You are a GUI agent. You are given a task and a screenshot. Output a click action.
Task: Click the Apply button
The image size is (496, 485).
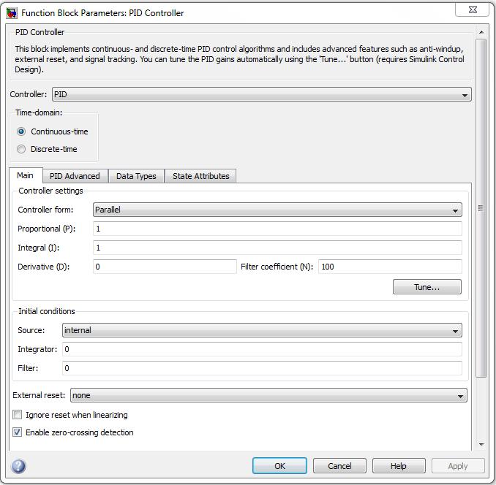(458, 466)
